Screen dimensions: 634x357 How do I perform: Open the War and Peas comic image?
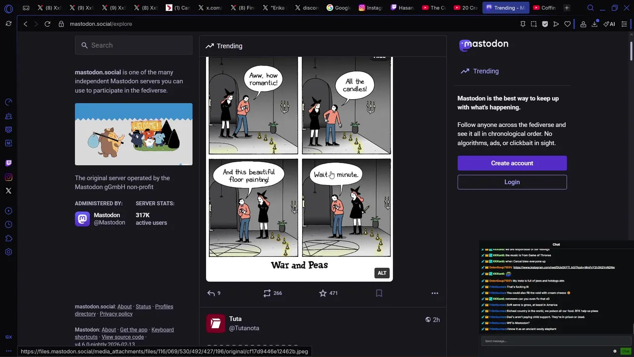click(299, 169)
